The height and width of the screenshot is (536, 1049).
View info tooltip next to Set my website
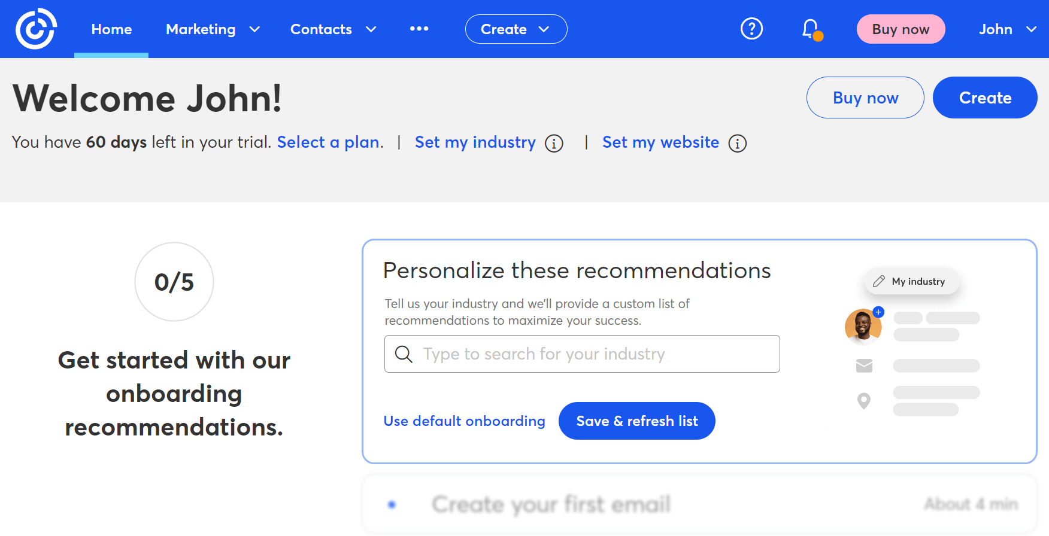pyautogui.click(x=738, y=144)
